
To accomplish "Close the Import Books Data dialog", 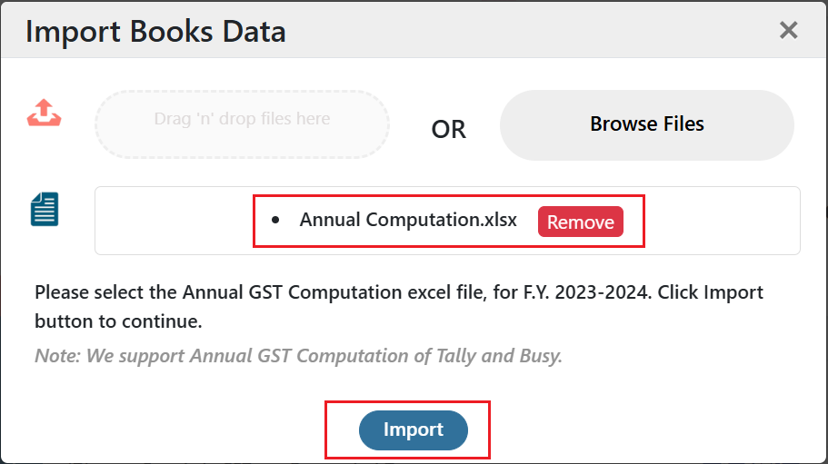I will [788, 30].
